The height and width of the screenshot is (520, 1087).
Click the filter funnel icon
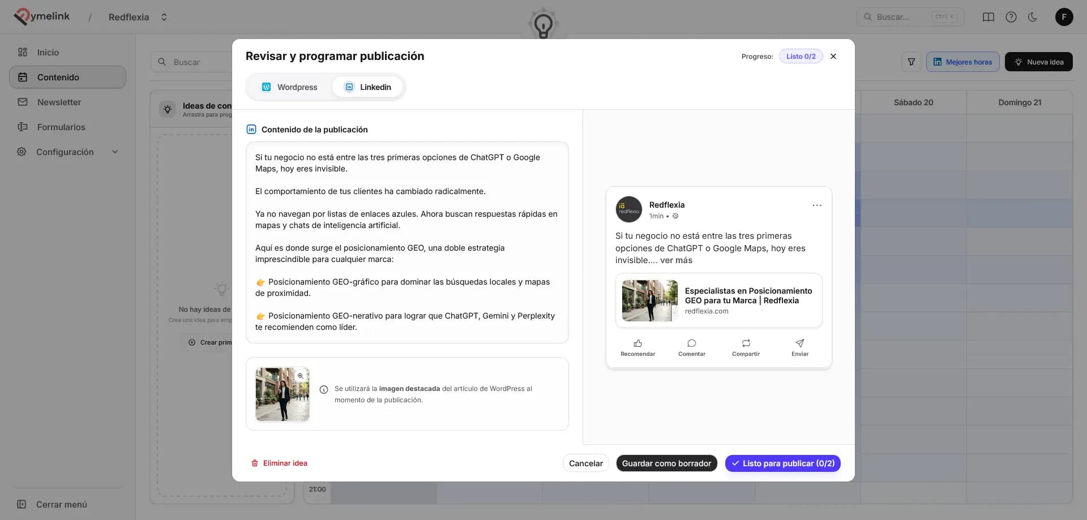pos(911,62)
